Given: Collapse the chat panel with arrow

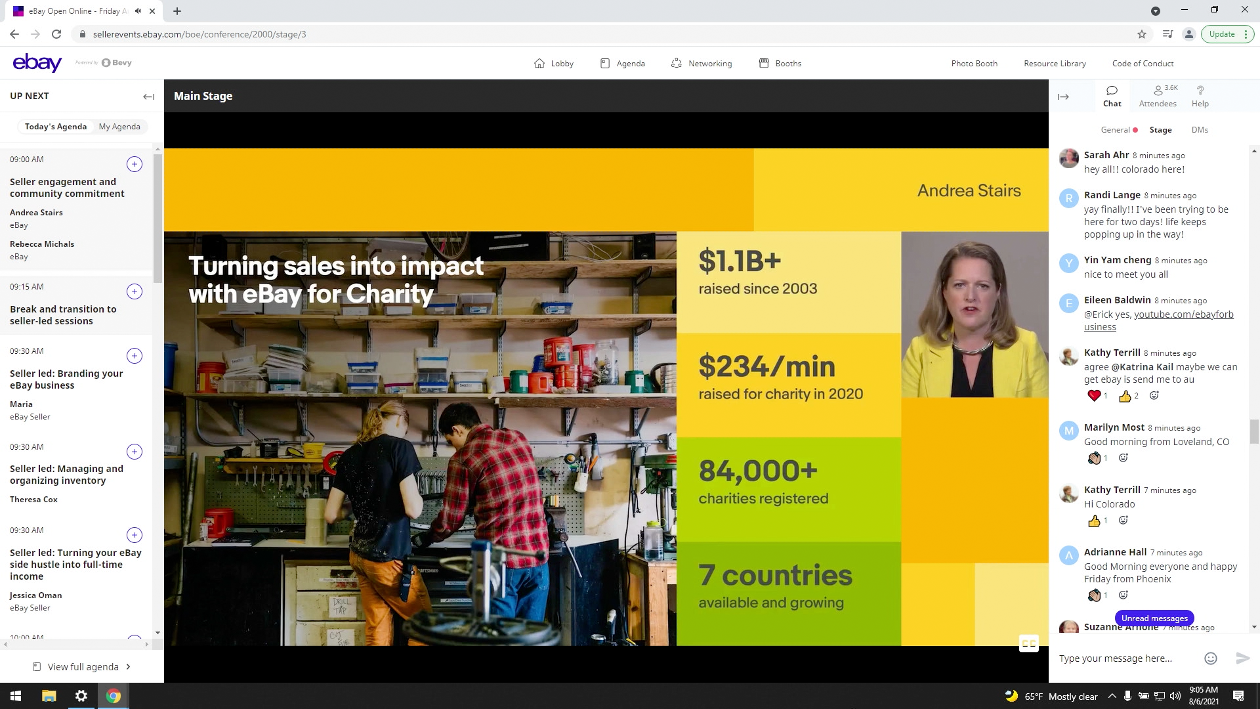Looking at the screenshot, I should pos(1063,97).
